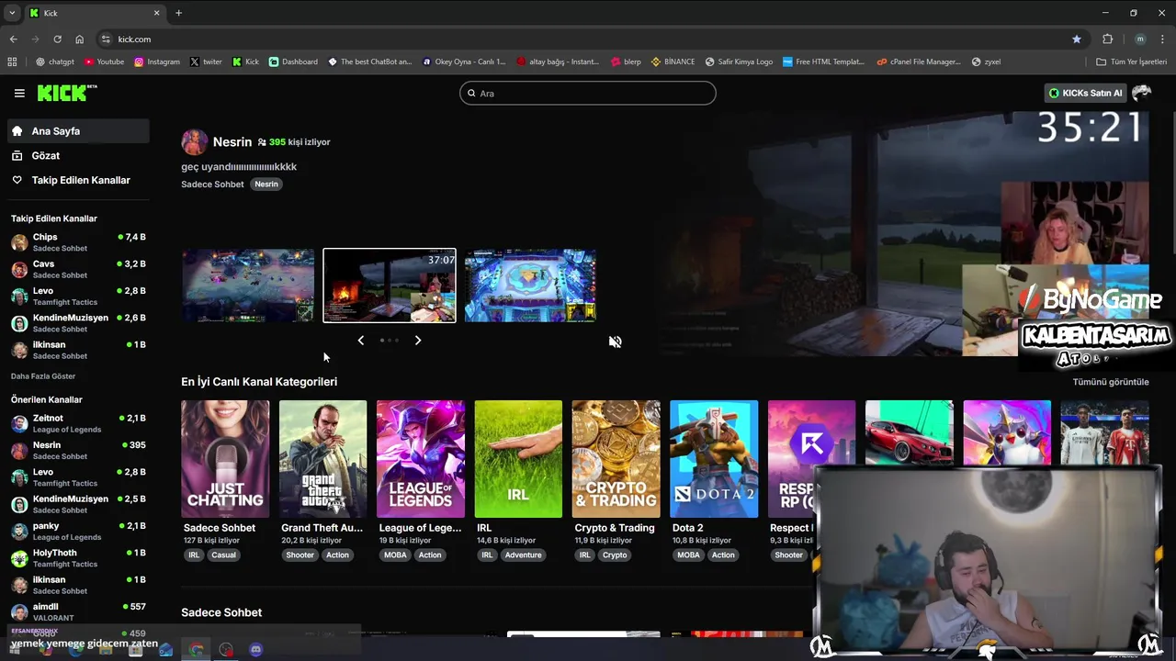Open the Instagram bookmark
This screenshot has width=1176, height=661.
pos(157,62)
